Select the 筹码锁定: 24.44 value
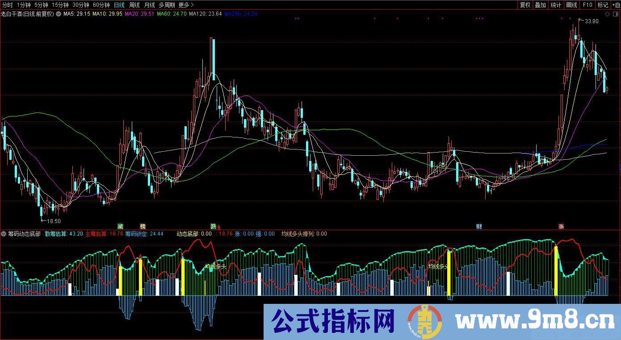Screen dimensions: 621x340 [x=144, y=234]
